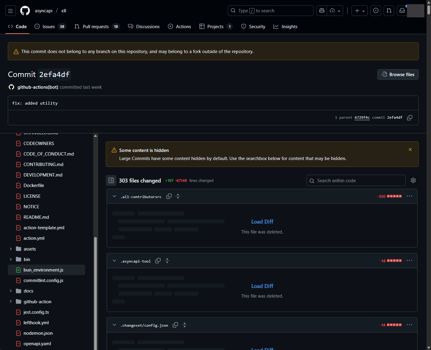The image size is (431, 350).
Task: Open more options for .asyncapi-tool
Action: (409, 261)
